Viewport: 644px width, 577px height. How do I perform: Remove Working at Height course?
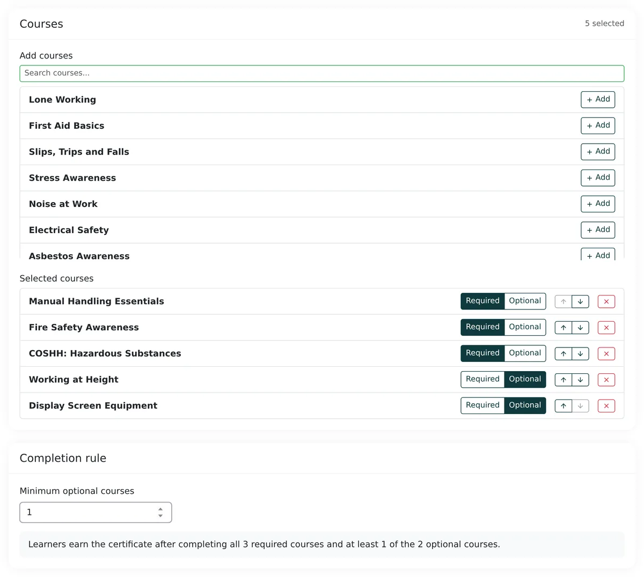pos(606,380)
